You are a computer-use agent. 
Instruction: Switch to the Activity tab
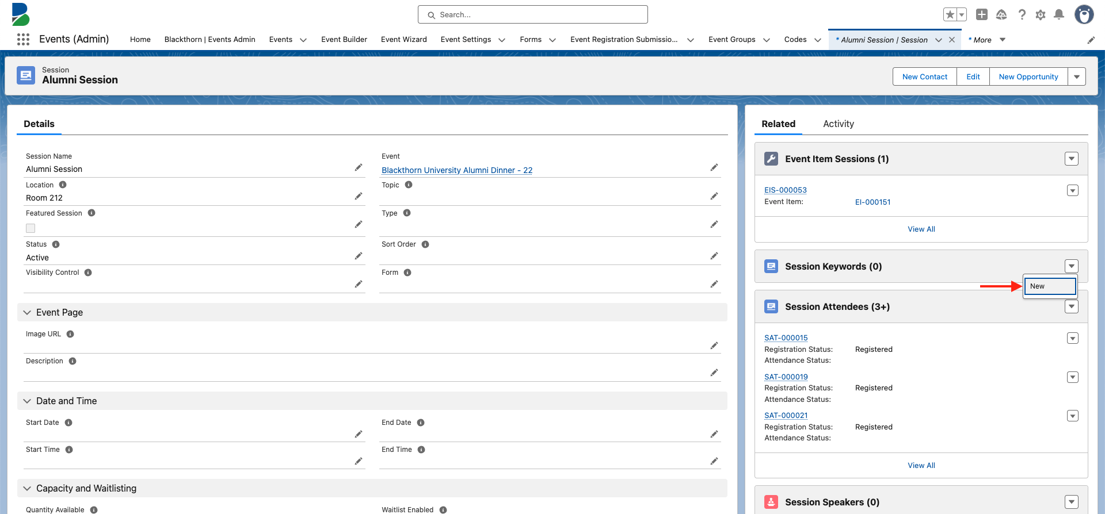tap(839, 124)
